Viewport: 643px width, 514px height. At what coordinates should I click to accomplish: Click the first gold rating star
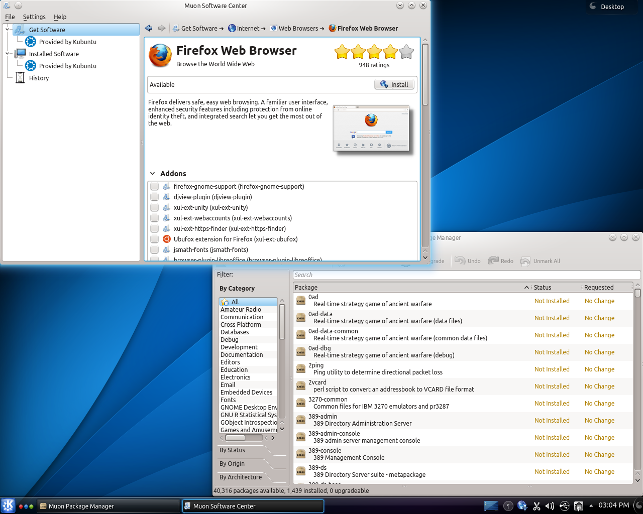coord(342,52)
